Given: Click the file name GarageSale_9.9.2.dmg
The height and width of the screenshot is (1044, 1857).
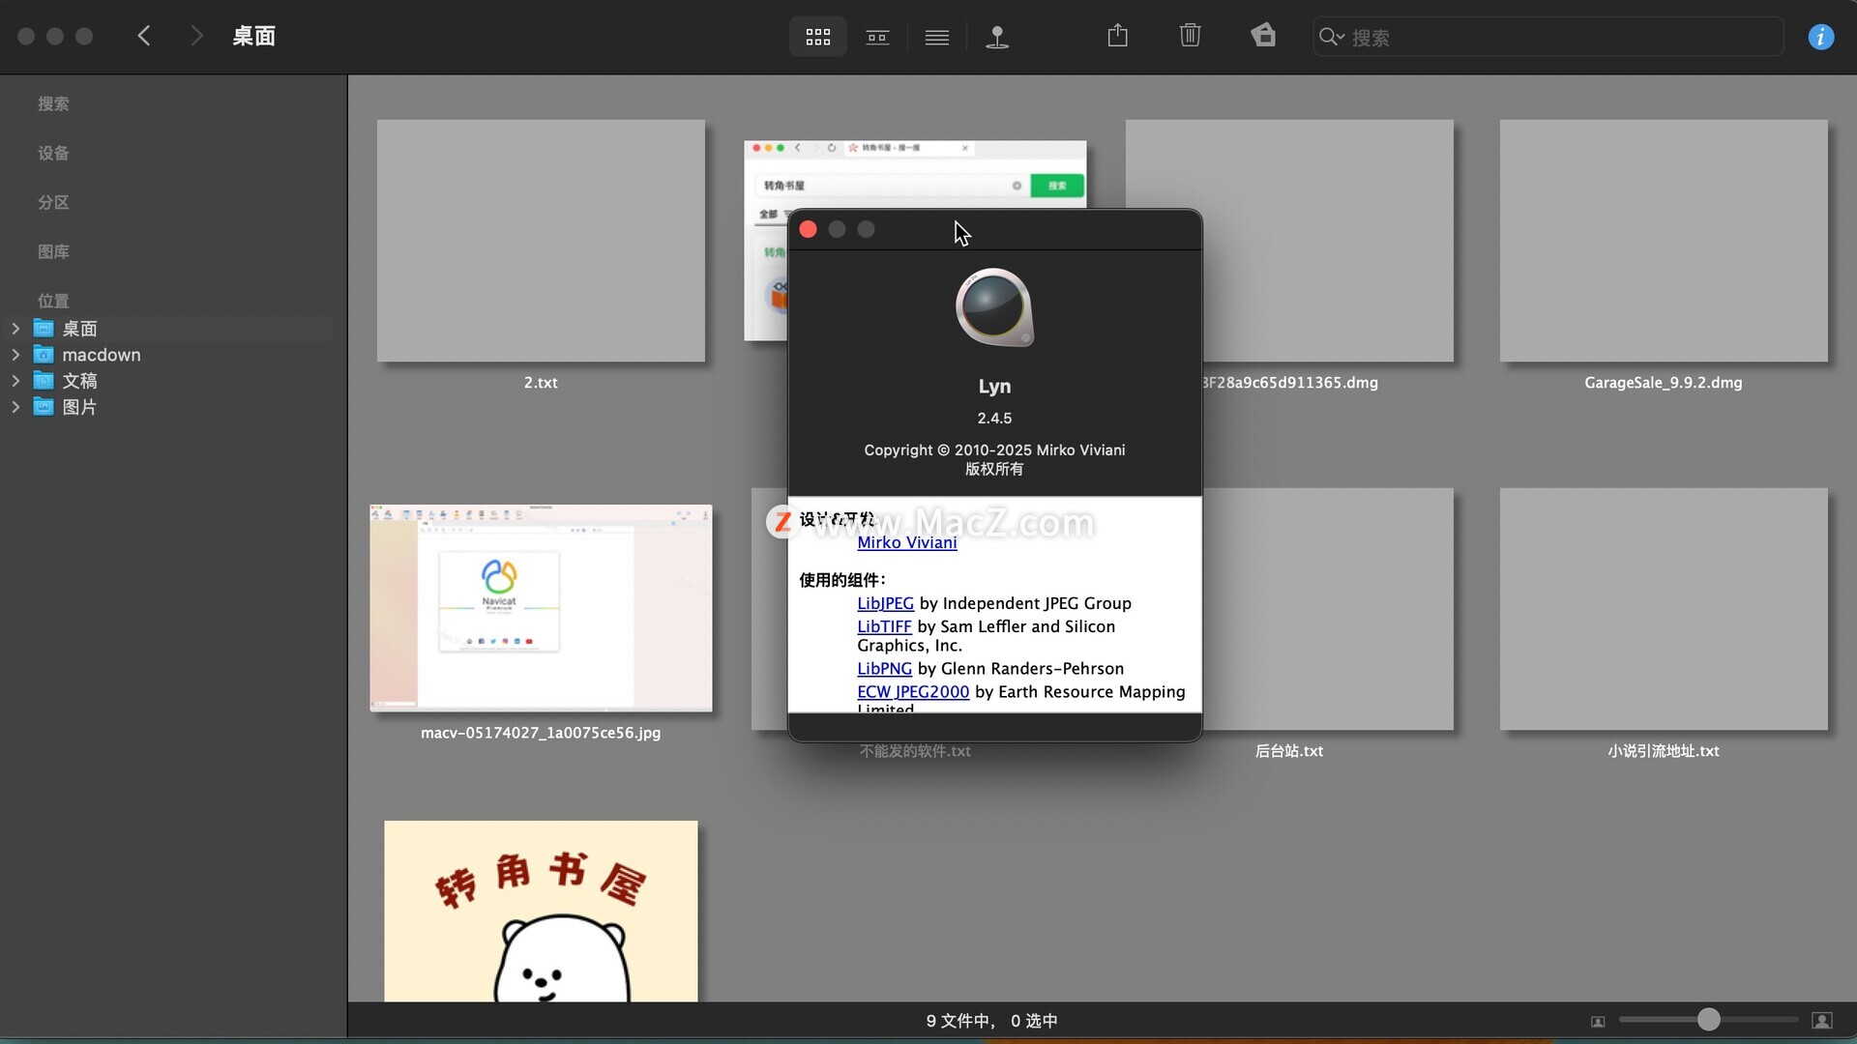Looking at the screenshot, I should pyautogui.click(x=1664, y=383).
